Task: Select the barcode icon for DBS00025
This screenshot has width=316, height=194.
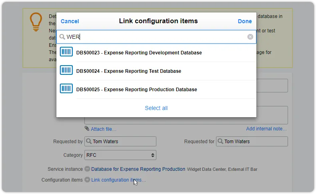Action: click(x=66, y=88)
